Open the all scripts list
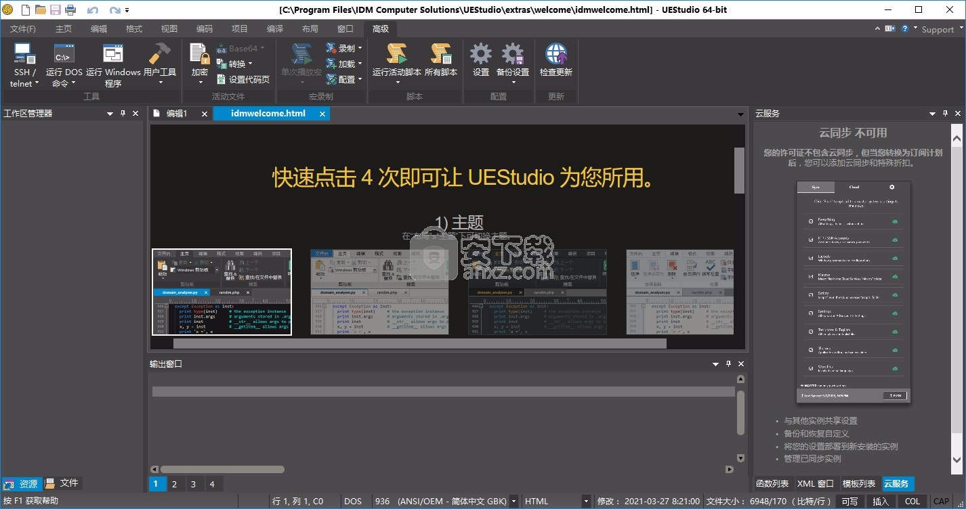This screenshot has width=966, height=509. click(x=441, y=61)
